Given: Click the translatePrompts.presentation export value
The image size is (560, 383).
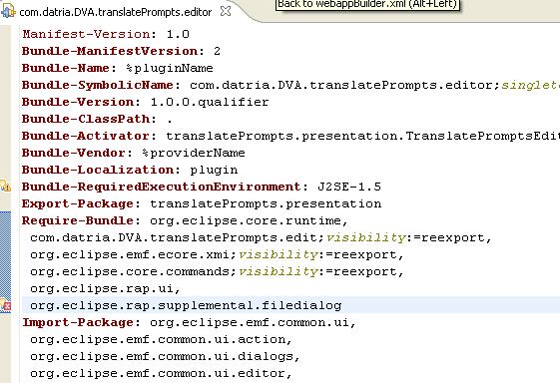Looking at the screenshot, I should [x=266, y=203].
